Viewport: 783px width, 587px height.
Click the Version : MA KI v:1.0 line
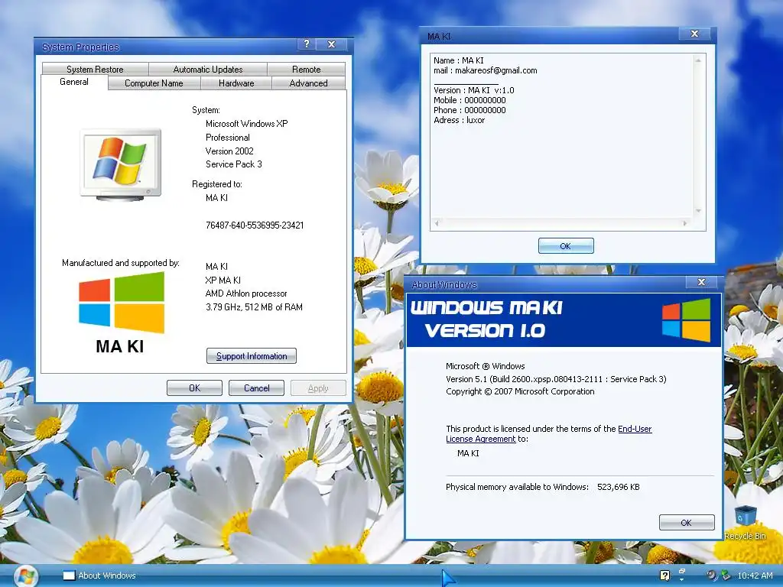[x=474, y=90]
